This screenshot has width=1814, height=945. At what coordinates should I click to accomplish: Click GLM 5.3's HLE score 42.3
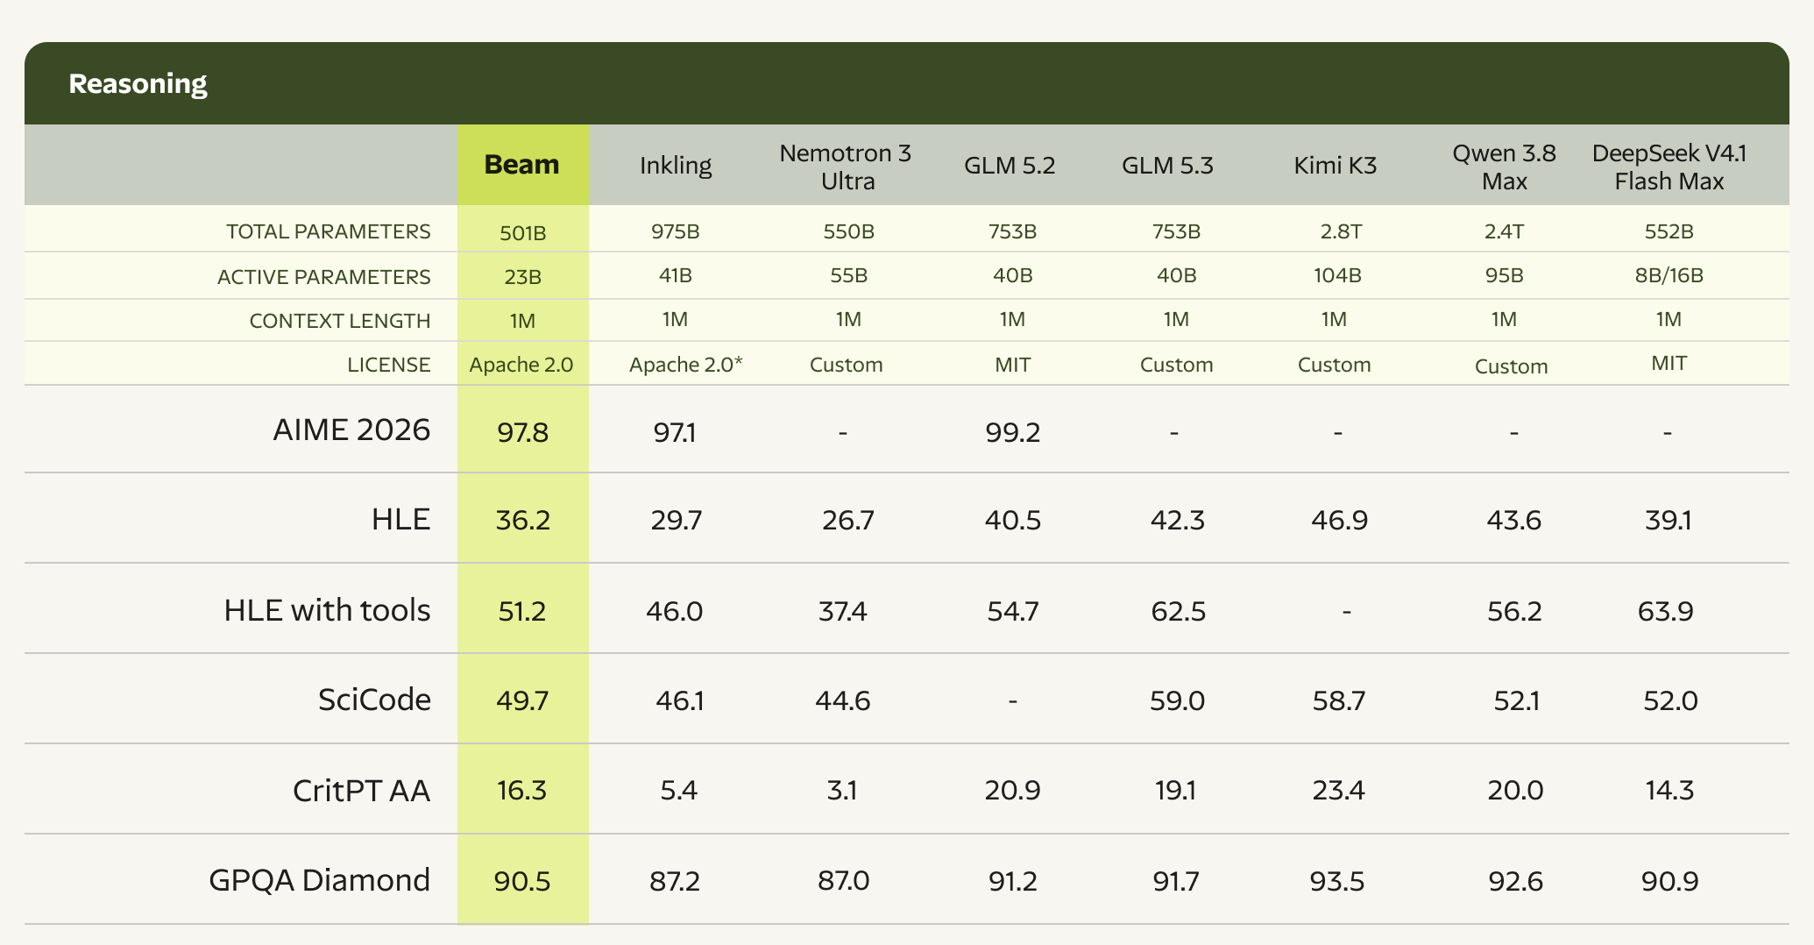tap(1177, 521)
